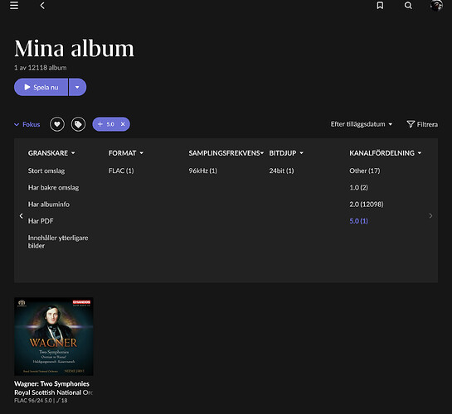The image size is (452, 414).
Task: Open the Format column dropdown
Action: 126,153
